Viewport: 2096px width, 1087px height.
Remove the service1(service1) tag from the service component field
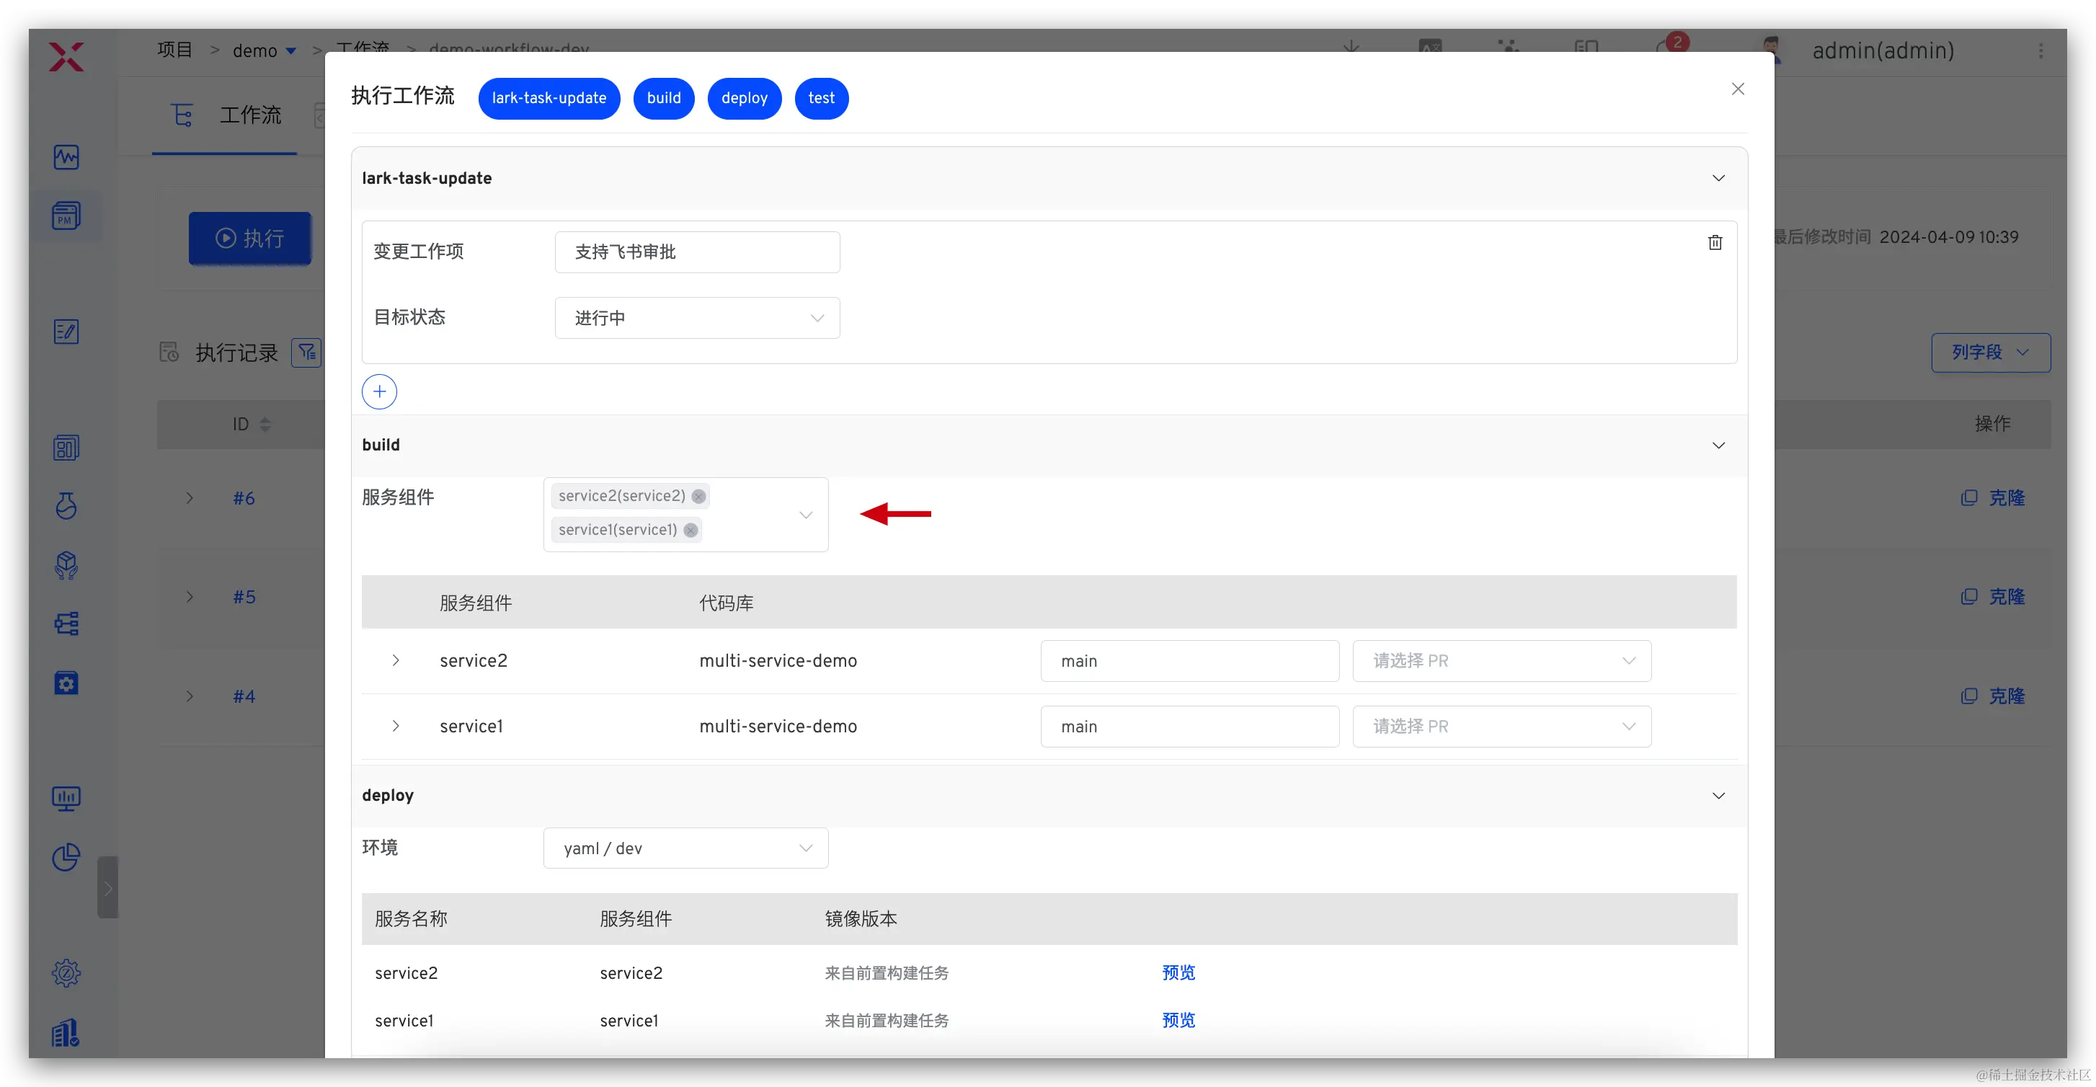pos(690,531)
